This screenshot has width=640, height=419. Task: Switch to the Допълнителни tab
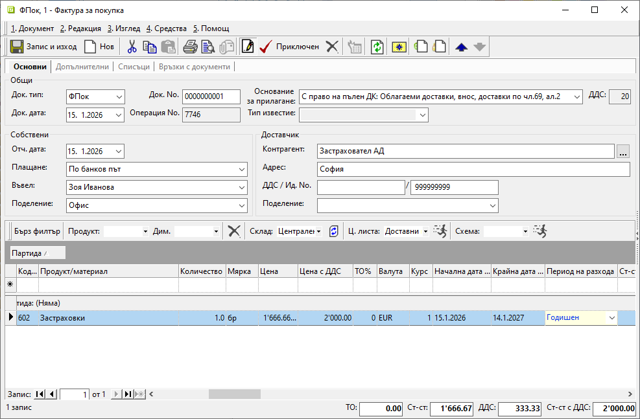[x=82, y=67]
